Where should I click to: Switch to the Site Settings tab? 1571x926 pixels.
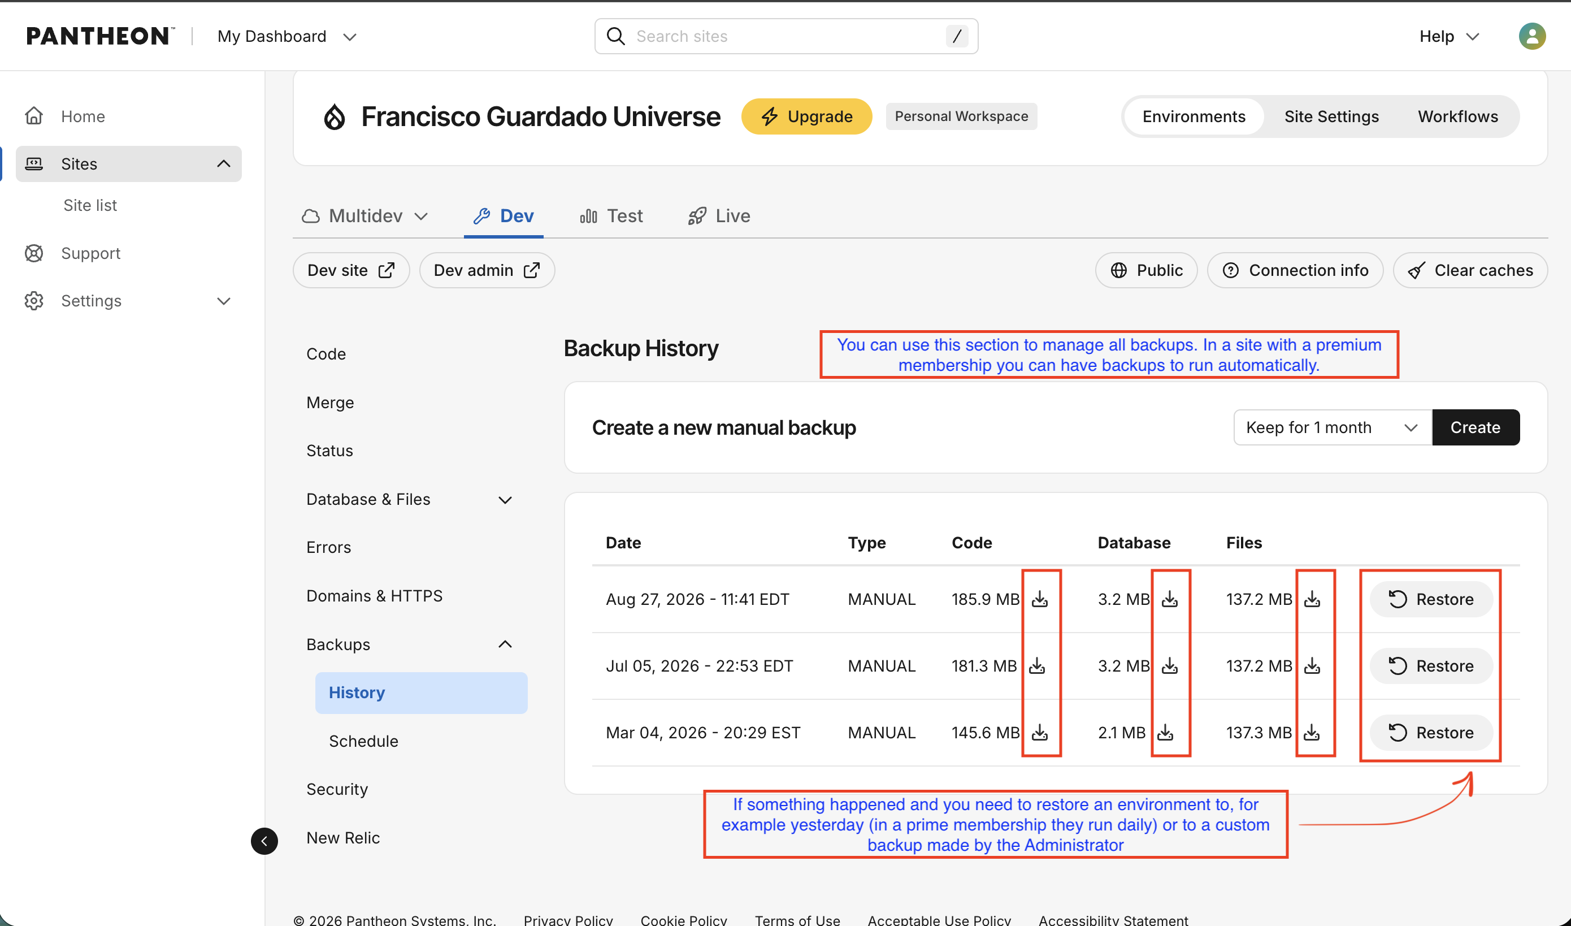coord(1331,116)
